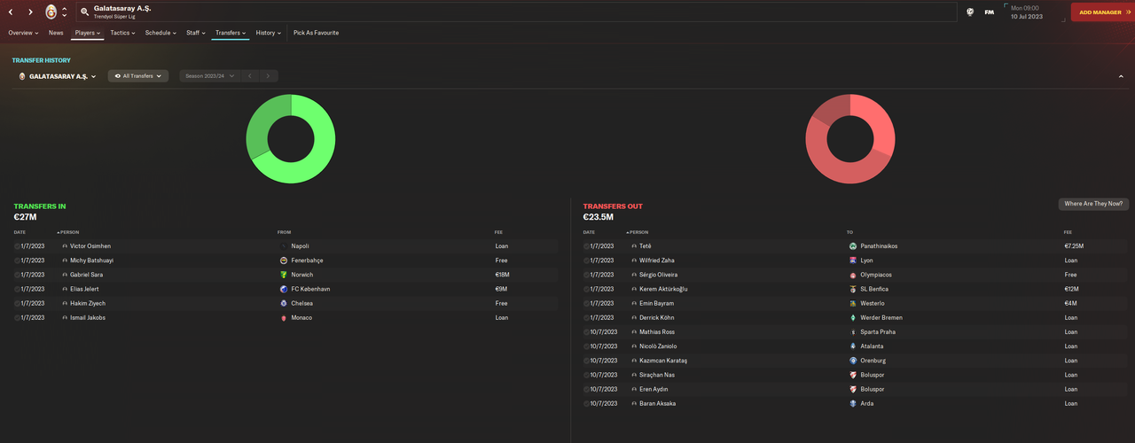Click the green Transfers In donut chart
The height and width of the screenshot is (443, 1135).
pyautogui.click(x=291, y=139)
